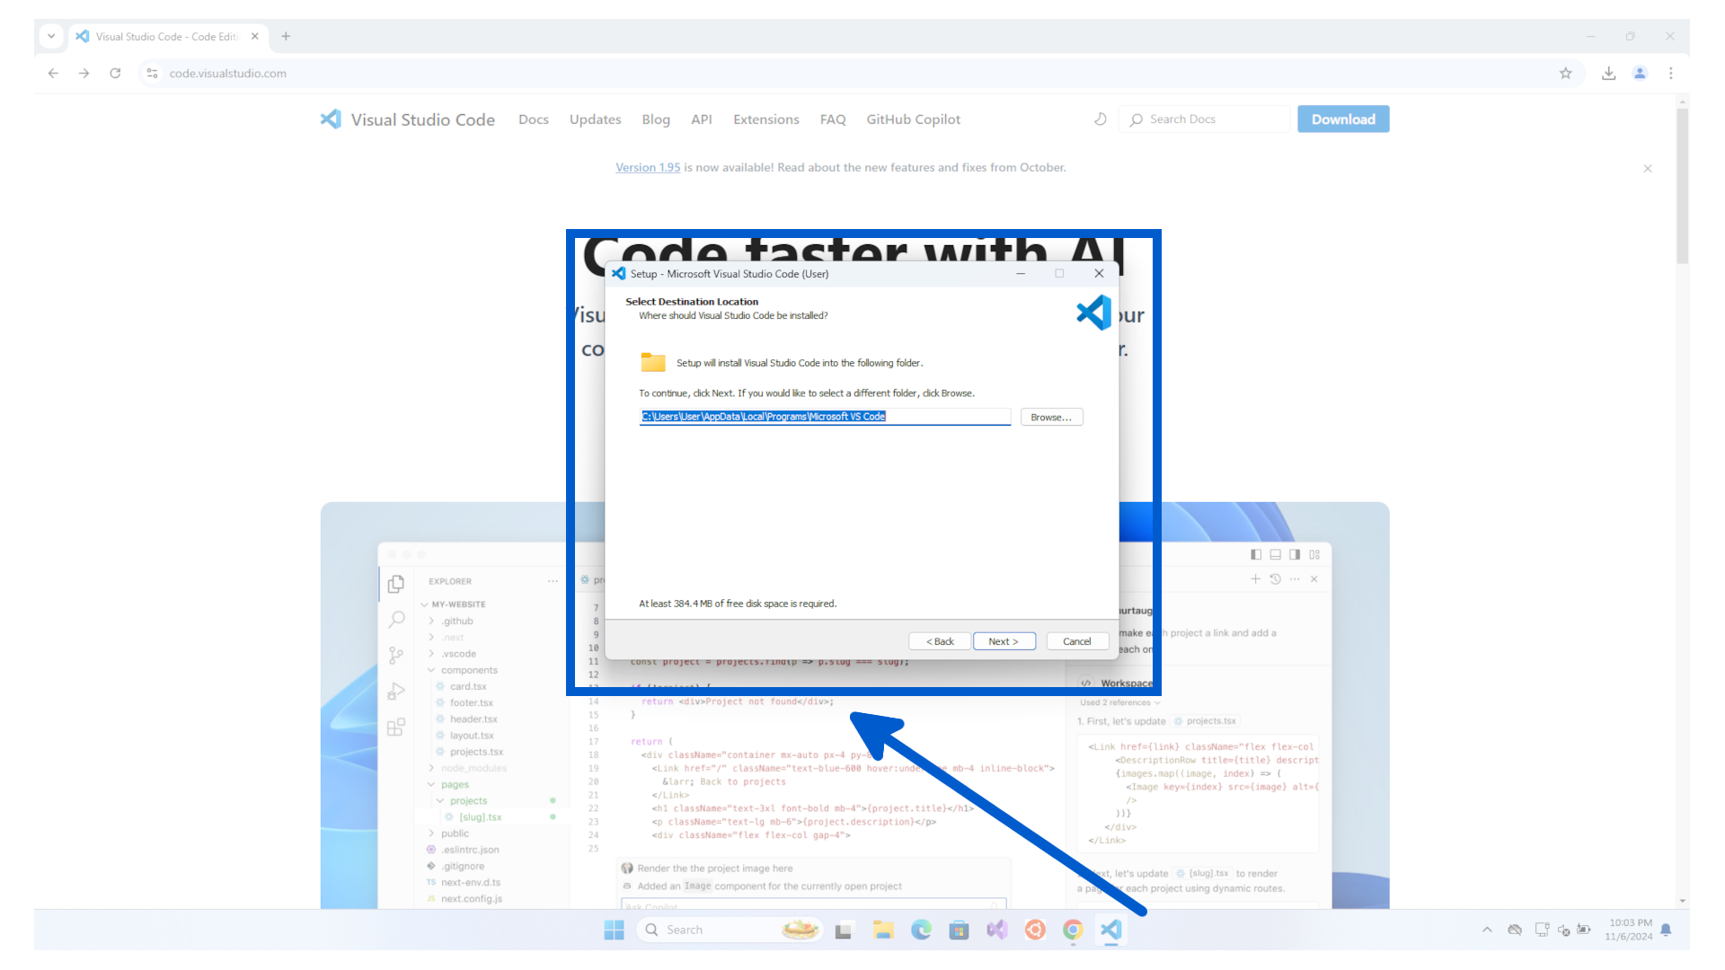Click the Download button on the site header

(x=1342, y=119)
